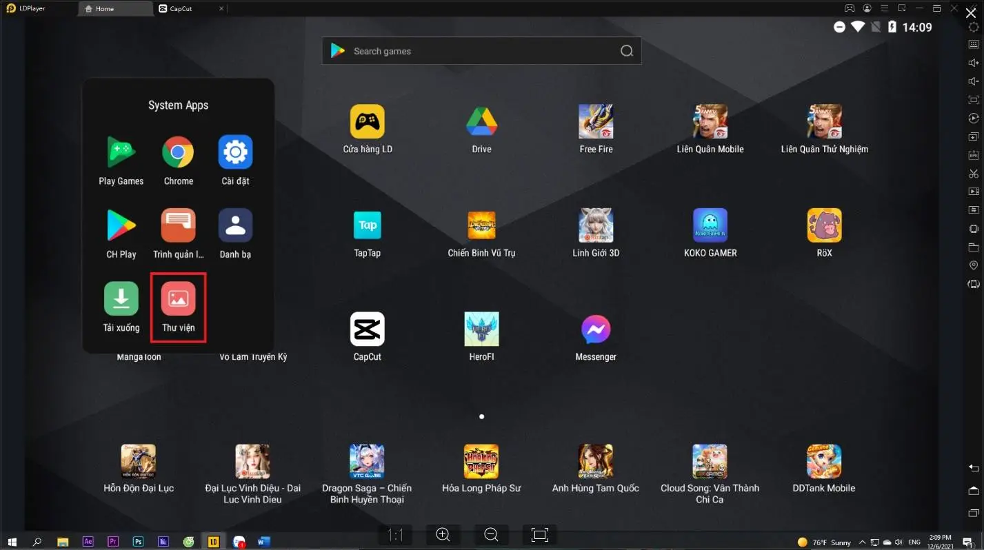This screenshot has width=984, height=550.
Task: Launch Free Fire game
Action: [x=596, y=129]
